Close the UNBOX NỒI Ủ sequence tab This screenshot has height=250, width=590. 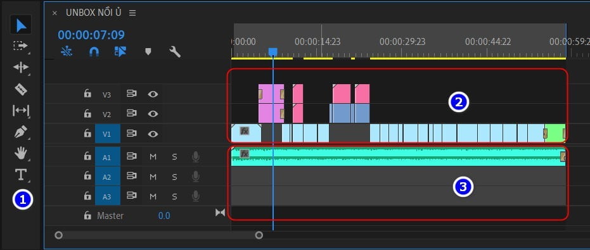coord(55,13)
